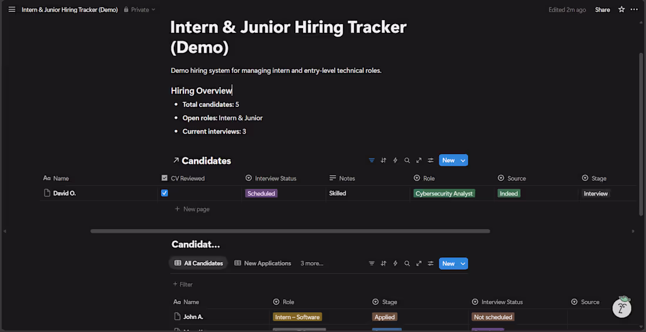646x332 pixels.
Task: Click the Not scheduled status tag
Action: [x=493, y=317]
